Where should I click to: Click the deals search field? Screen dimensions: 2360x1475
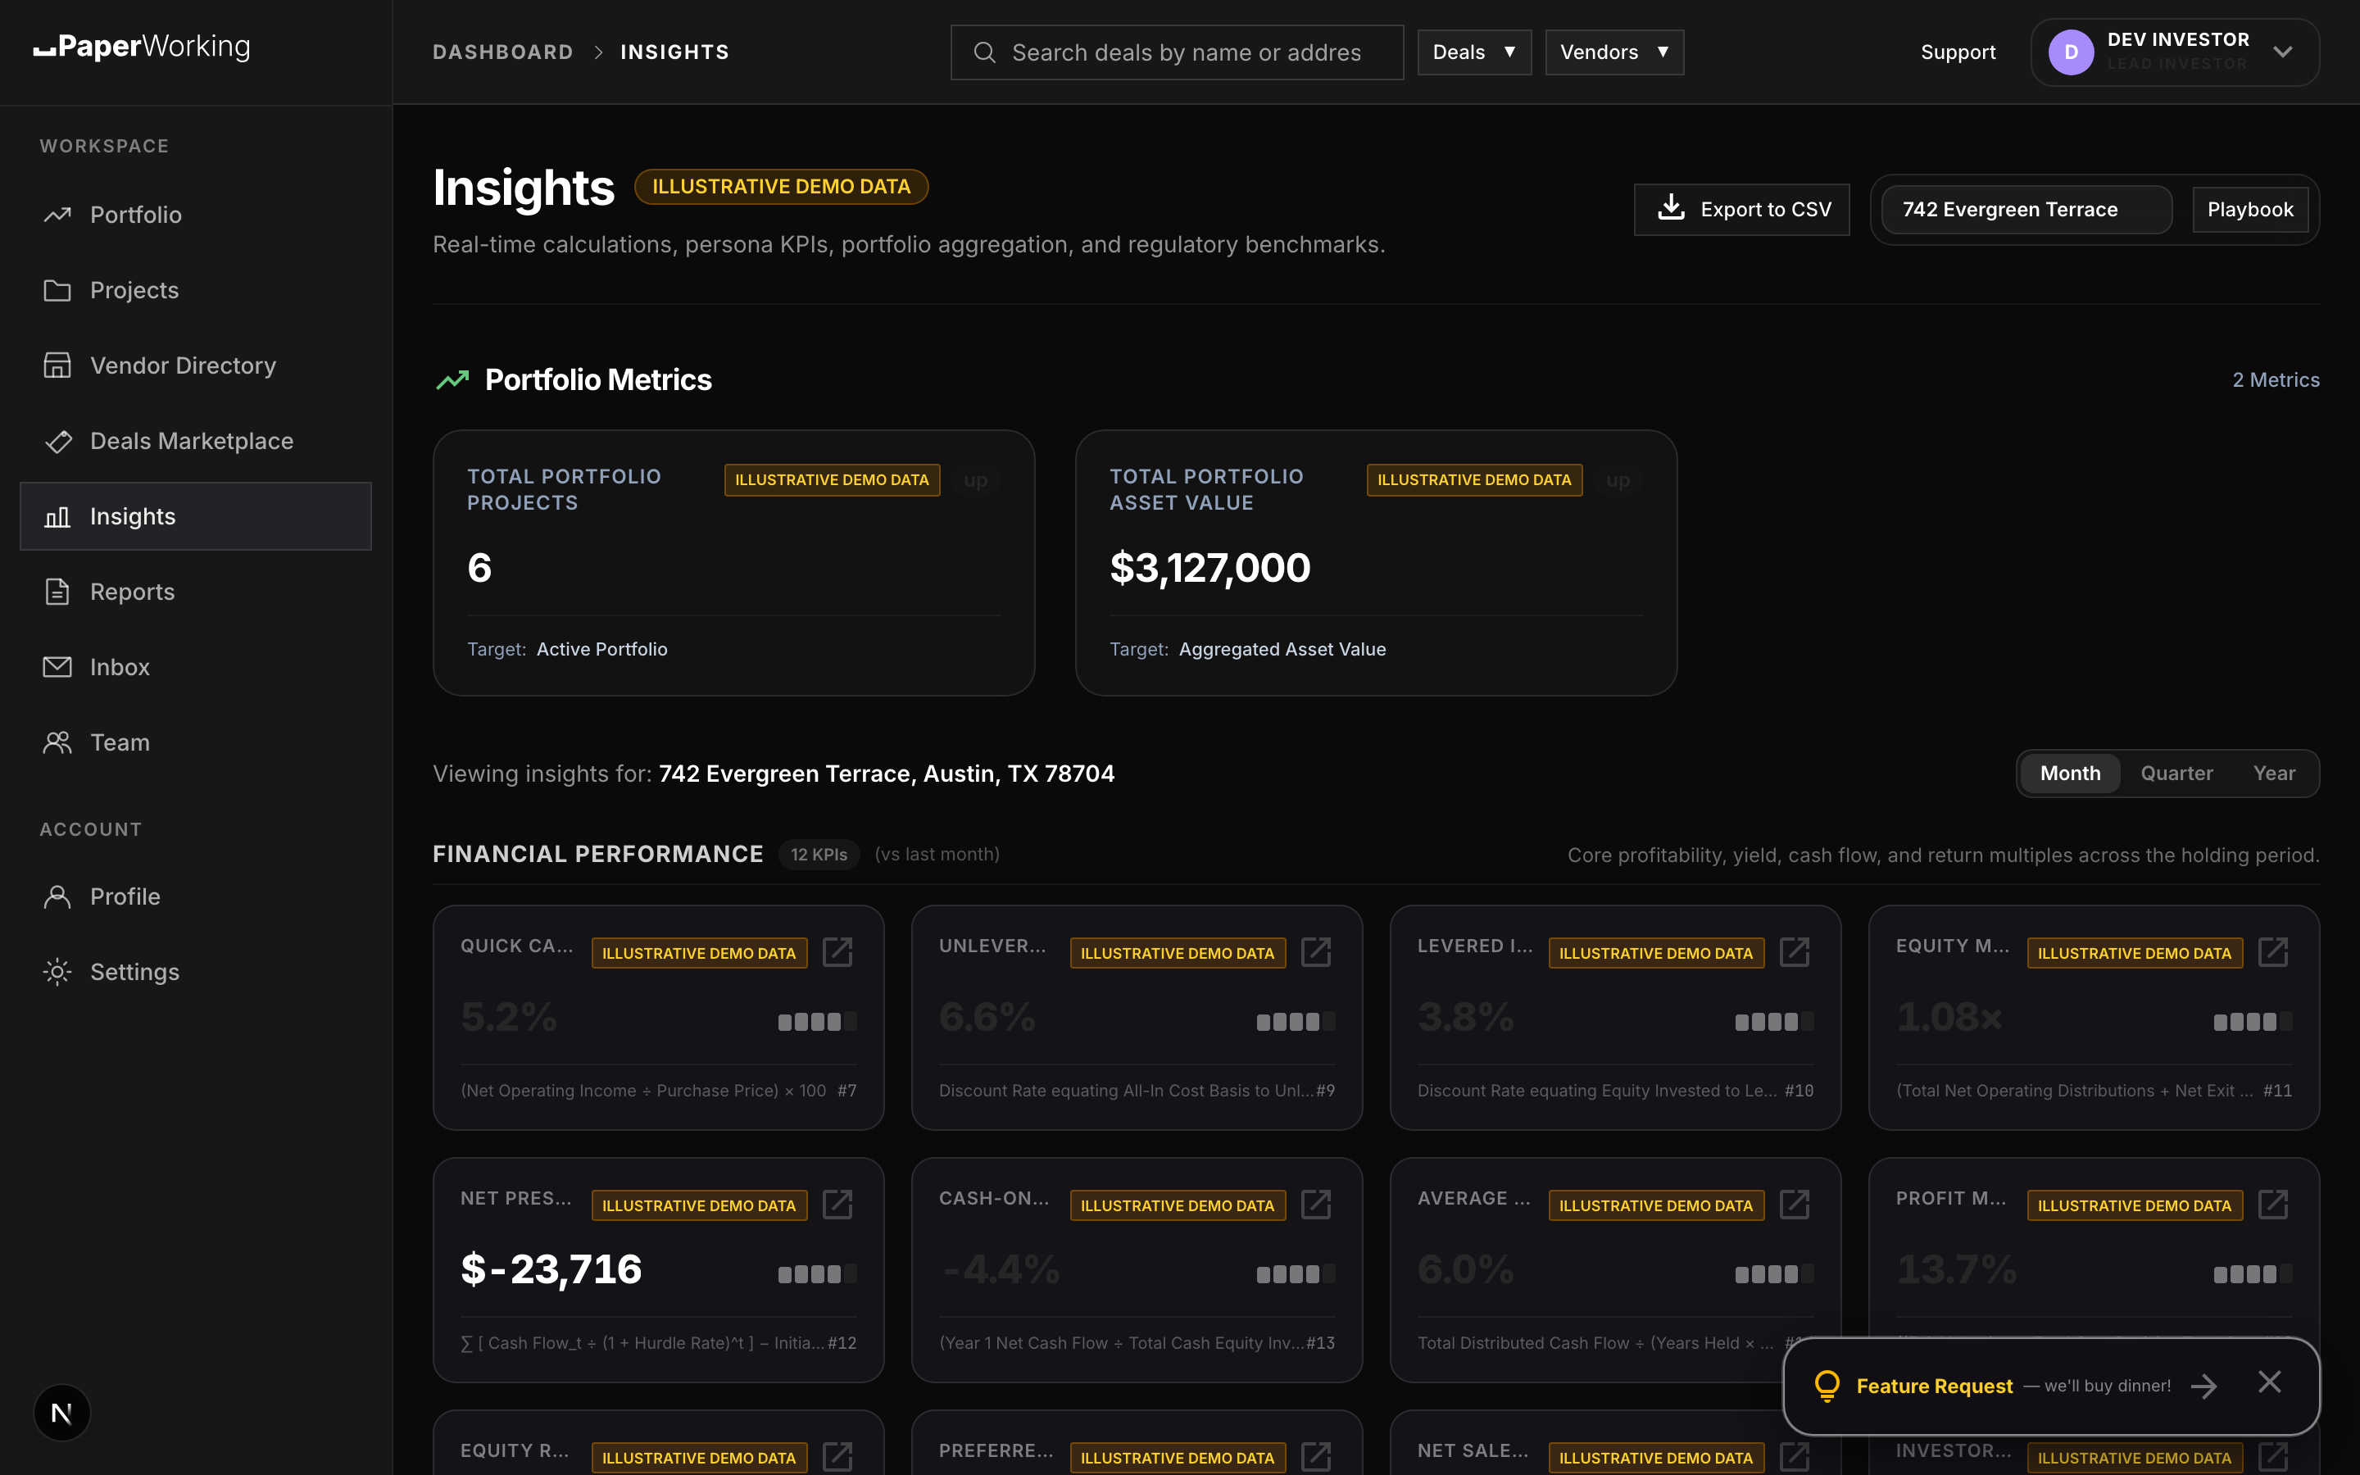1177,52
